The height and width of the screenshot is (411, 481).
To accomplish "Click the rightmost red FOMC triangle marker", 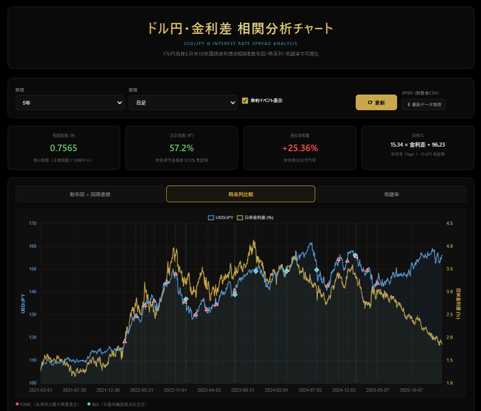I will 377,283.
